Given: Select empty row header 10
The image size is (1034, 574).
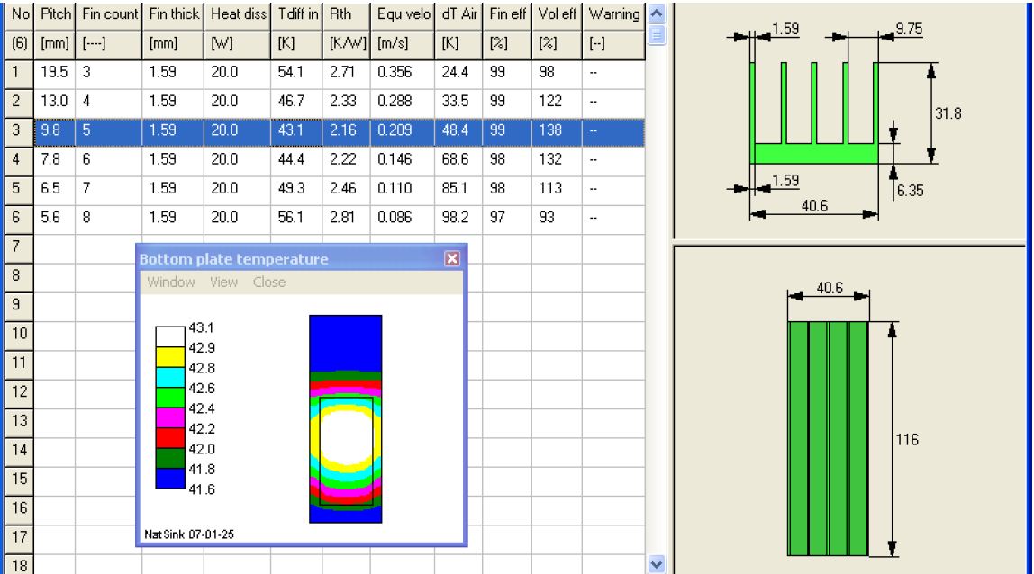Looking at the screenshot, I should point(19,334).
